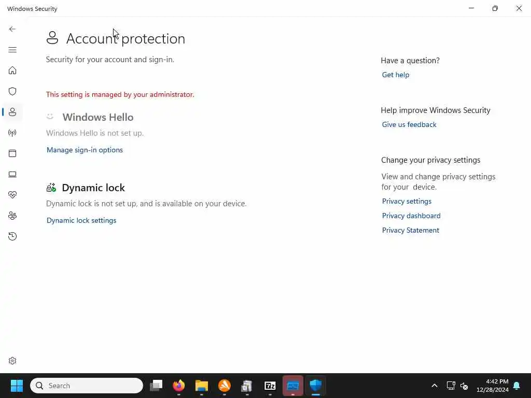The width and height of the screenshot is (531, 398).
Task: Open Settings gear in sidebar
Action: click(12, 361)
